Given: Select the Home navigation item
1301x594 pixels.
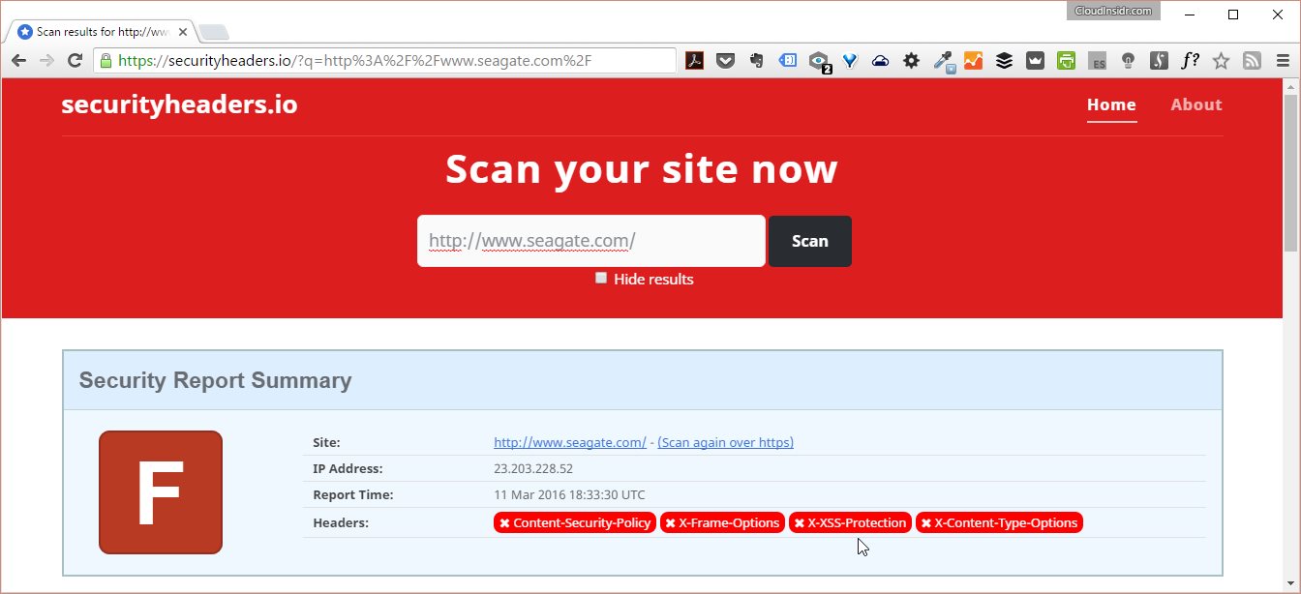Looking at the screenshot, I should 1111,104.
